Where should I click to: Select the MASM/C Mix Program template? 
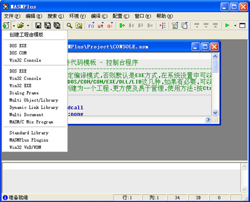point(31,122)
